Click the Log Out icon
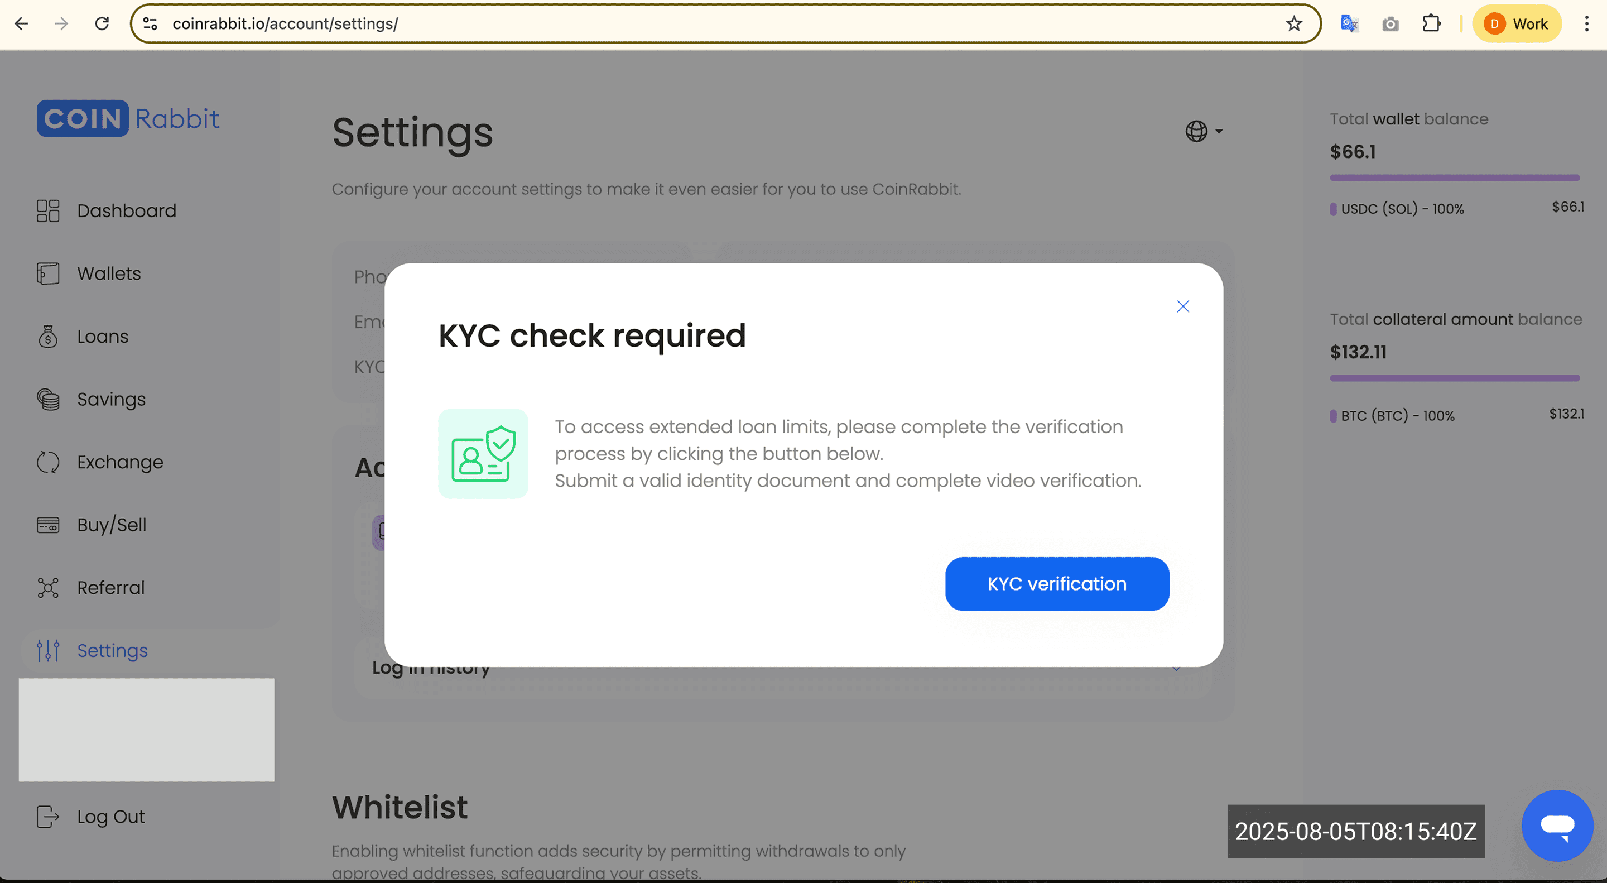 [48, 816]
